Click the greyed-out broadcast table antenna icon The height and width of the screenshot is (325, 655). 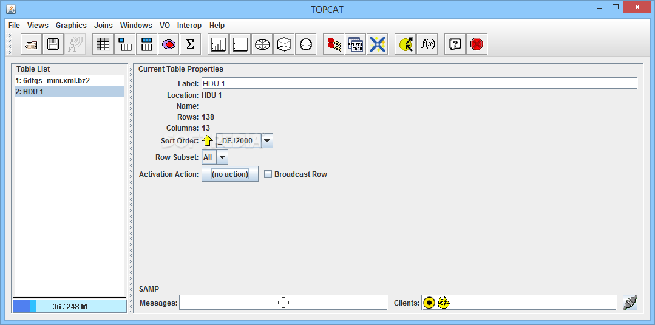point(75,44)
